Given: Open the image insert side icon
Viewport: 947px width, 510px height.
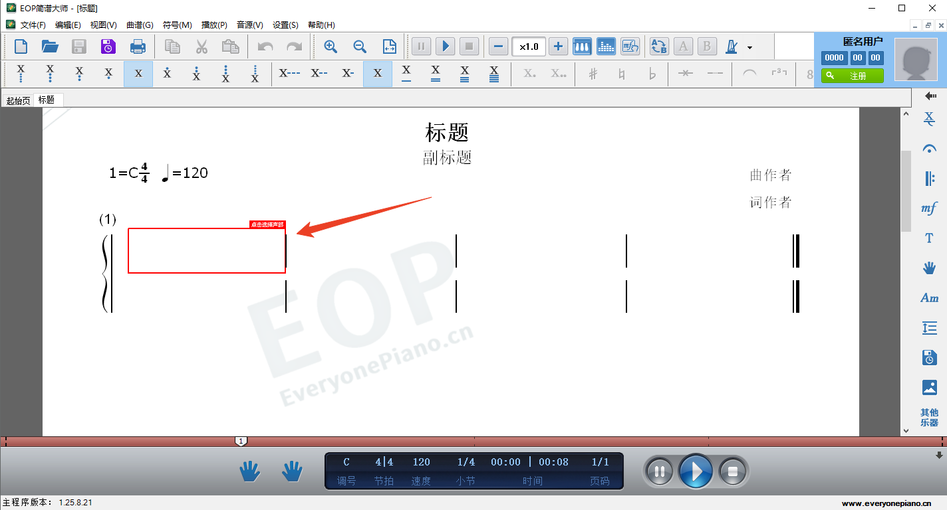Looking at the screenshot, I should pos(929,387).
